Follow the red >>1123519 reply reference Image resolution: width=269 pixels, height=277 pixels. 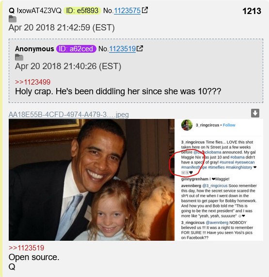point(26,248)
